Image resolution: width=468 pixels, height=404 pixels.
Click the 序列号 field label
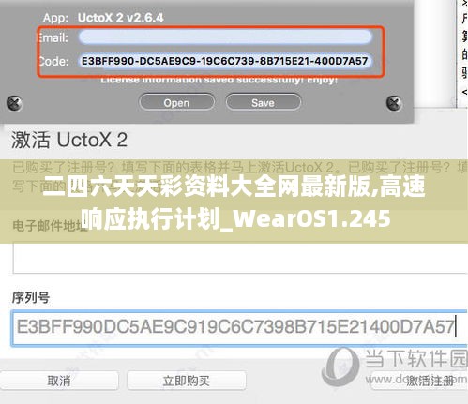pyautogui.click(x=31, y=297)
